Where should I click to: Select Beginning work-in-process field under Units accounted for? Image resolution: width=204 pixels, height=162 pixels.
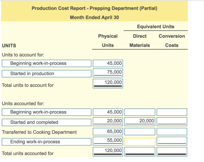point(47,112)
